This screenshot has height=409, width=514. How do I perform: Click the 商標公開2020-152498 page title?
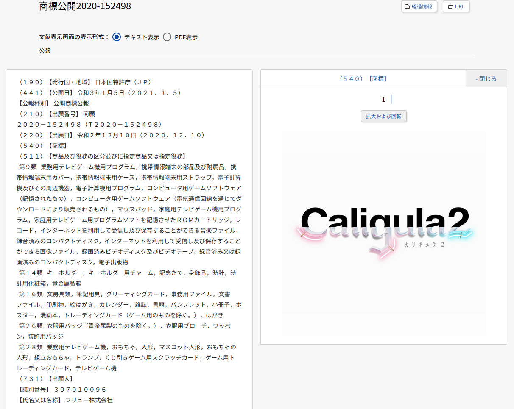(x=85, y=6)
